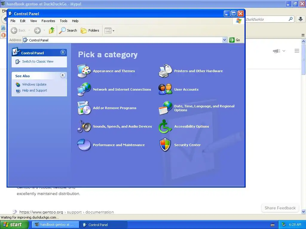Click the Up folder toolbar icon
306x229 pixels.
pyautogui.click(x=51, y=30)
